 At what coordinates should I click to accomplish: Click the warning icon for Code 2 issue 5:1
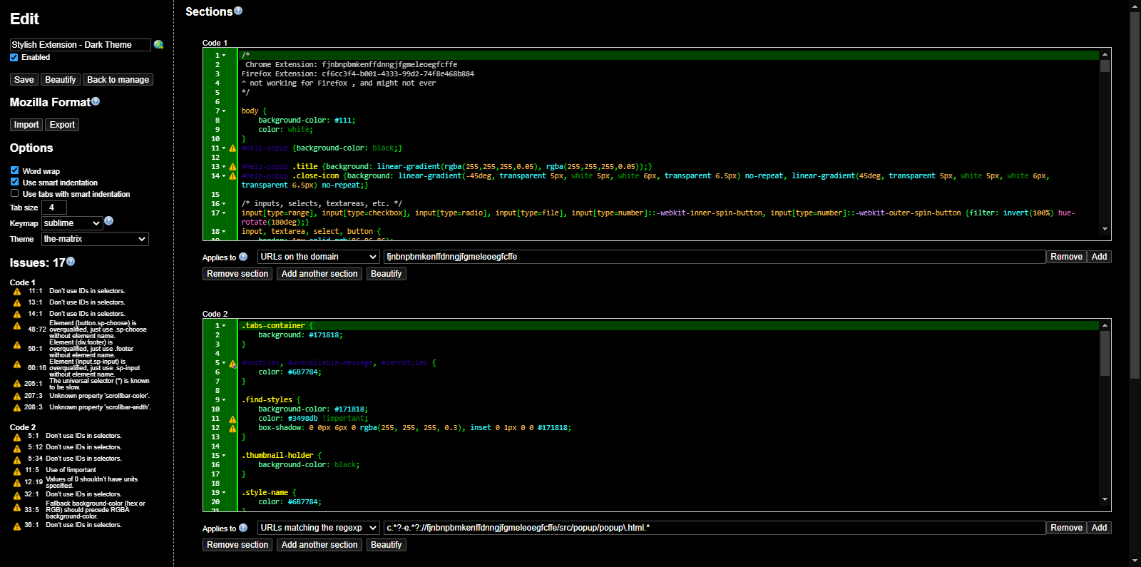tap(17, 436)
